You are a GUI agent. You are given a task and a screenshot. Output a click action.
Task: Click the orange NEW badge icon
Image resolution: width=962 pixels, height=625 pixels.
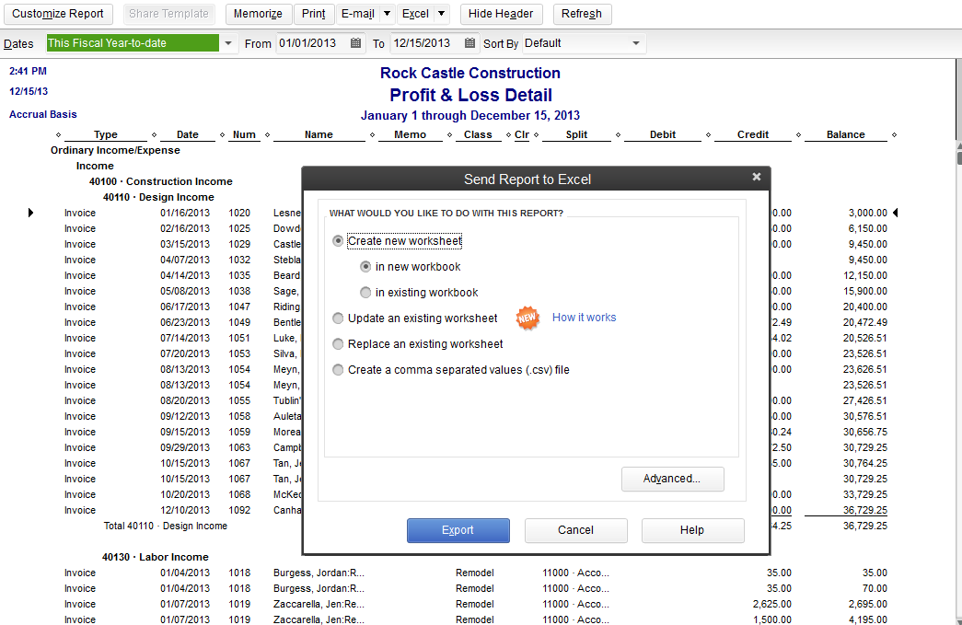[x=527, y=318]
